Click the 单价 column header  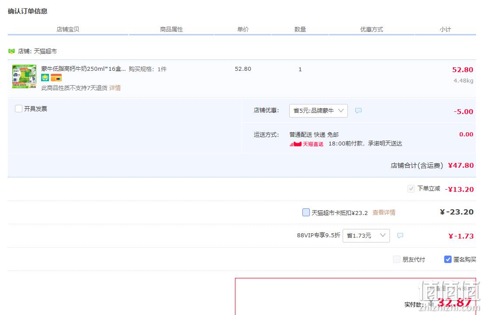(x=243, y=29)
